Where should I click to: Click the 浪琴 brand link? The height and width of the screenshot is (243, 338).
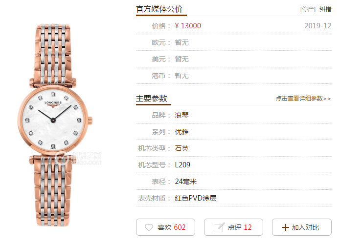[181, 115]
